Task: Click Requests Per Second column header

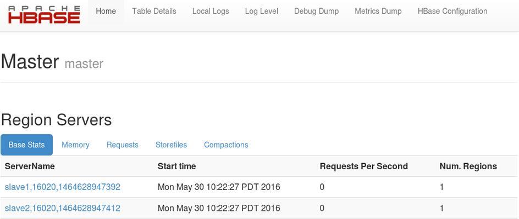Action: coord(364,166)
